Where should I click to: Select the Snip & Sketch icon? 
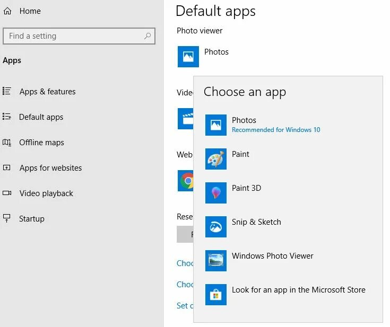(x=216, y=227)
